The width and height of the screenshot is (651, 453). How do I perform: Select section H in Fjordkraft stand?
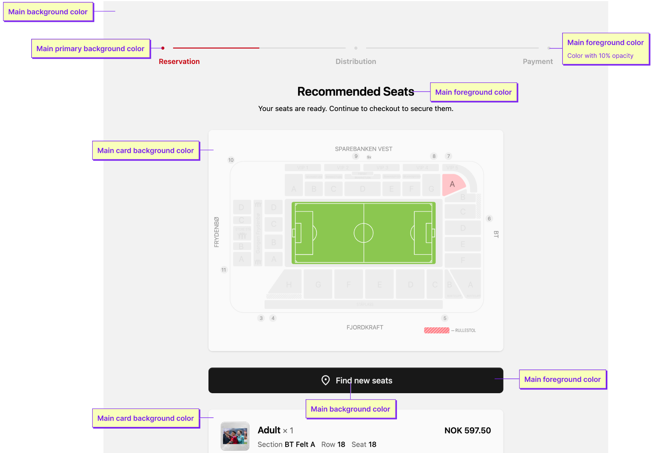tap(289, 285)
